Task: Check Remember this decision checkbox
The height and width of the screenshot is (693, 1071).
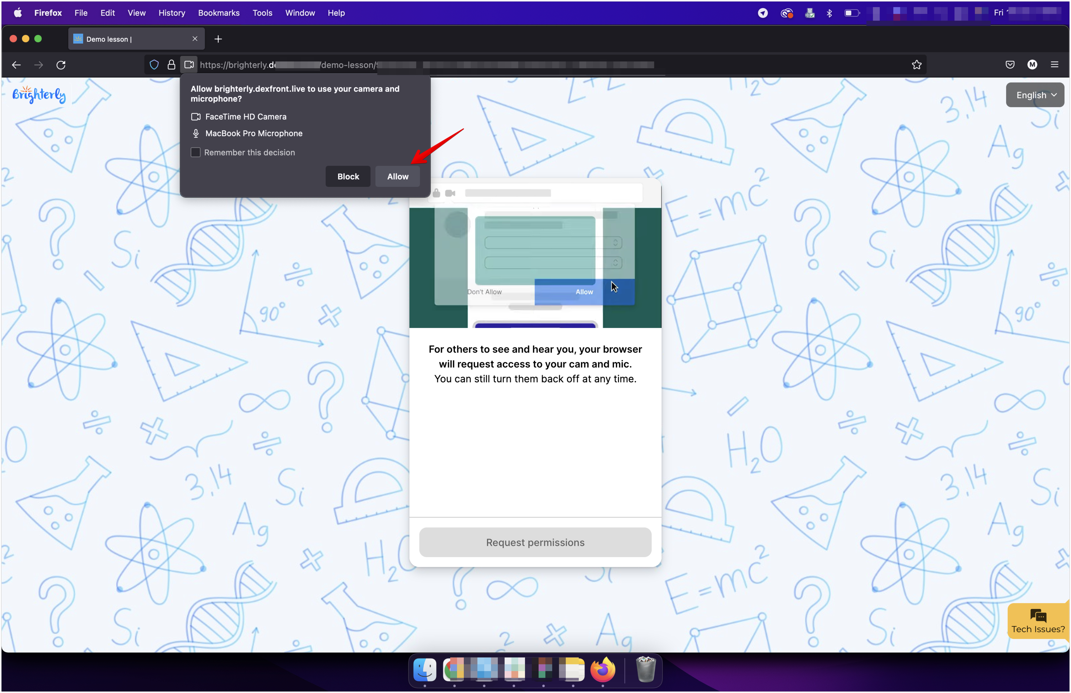Action: (x=195, y=153)
